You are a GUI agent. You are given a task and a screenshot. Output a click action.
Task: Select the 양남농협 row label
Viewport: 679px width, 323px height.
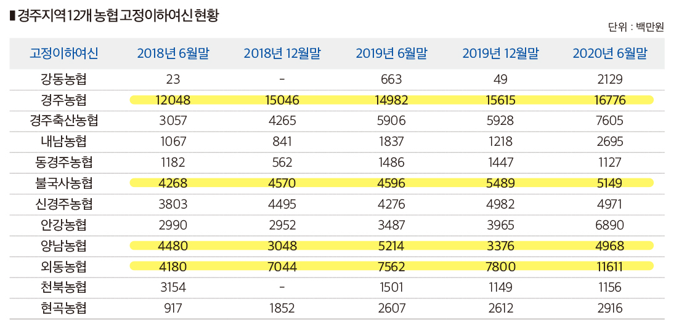[64, 246]
